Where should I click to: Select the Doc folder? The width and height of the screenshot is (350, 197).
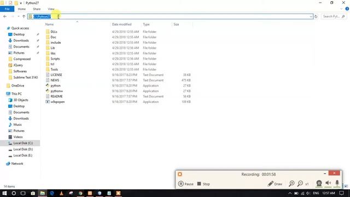[53, 37]
